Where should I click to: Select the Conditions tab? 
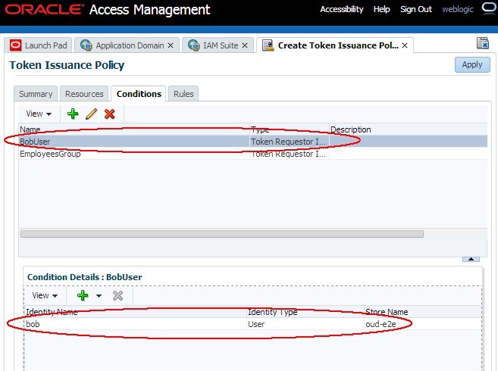click(x=139, y=94)
